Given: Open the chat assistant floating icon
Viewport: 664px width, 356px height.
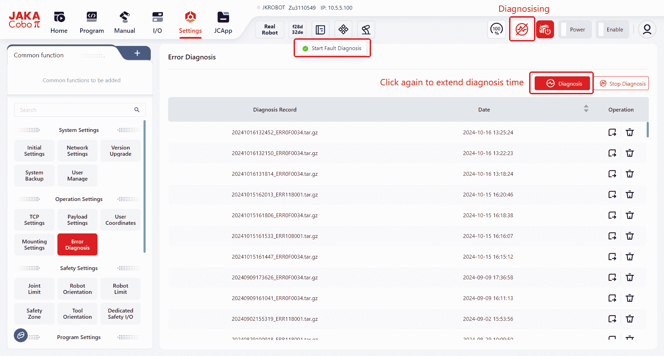Looking at the screenshot, I should (x=21, y=335).
